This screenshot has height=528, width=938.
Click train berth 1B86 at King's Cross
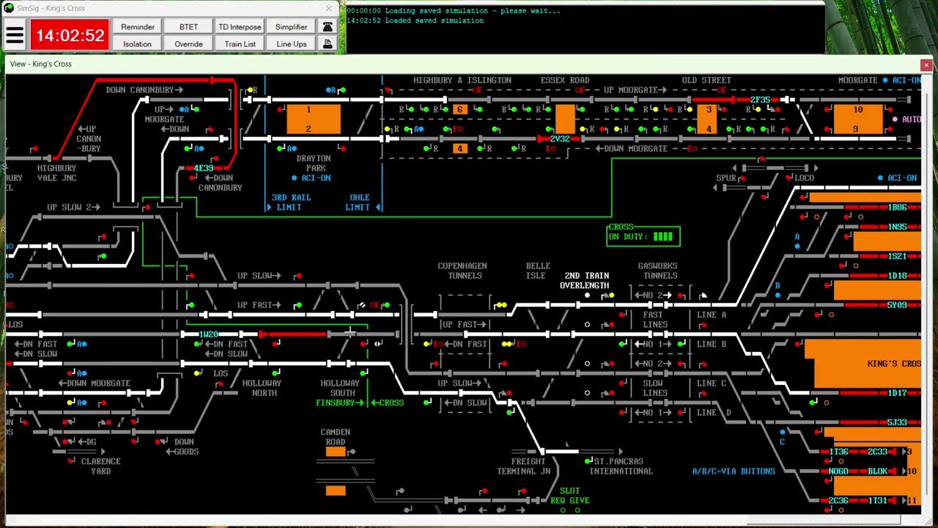(x=898, y=208)
